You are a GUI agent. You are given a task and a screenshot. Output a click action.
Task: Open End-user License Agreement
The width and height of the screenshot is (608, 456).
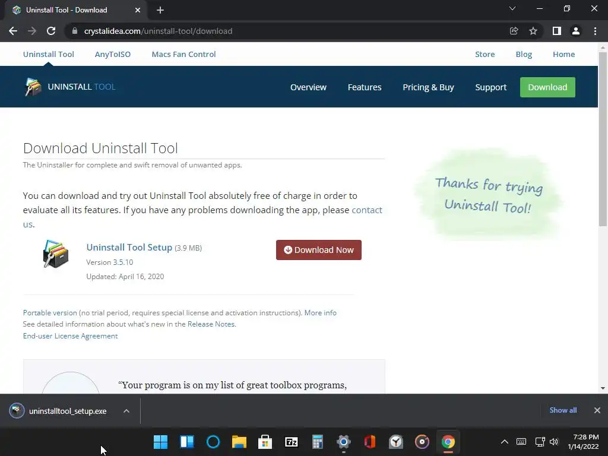(x=70, y=336)
